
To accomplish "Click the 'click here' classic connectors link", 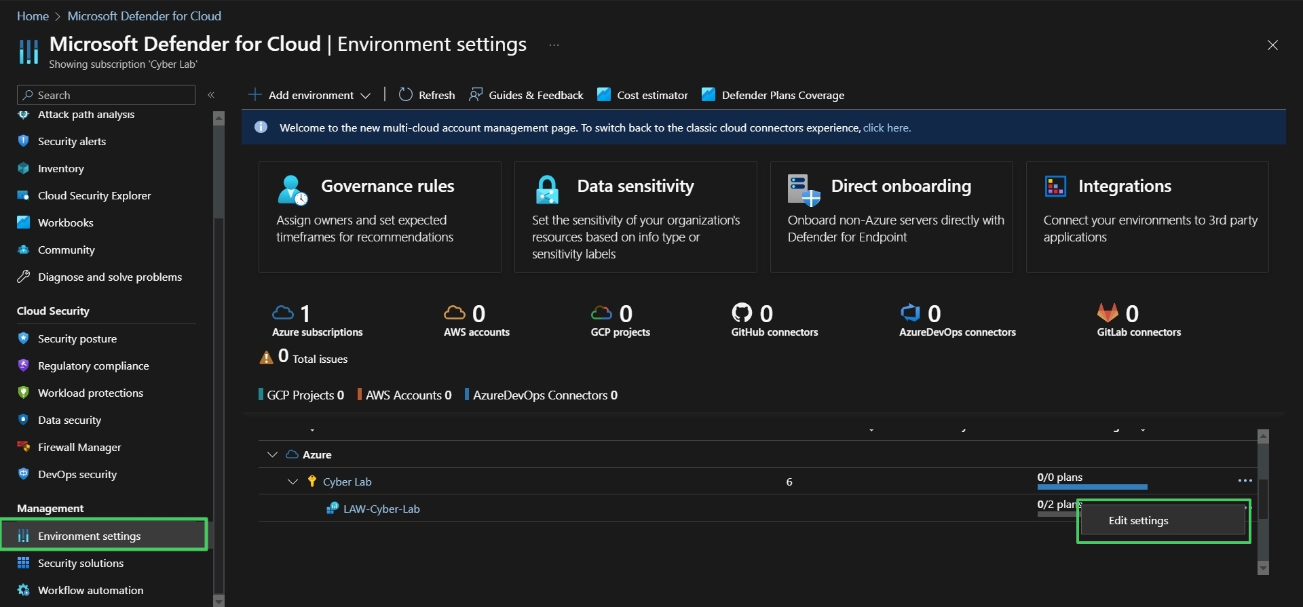I will 886,128.
